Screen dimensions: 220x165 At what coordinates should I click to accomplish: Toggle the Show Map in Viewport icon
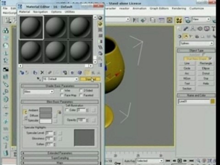coord(80,72)
